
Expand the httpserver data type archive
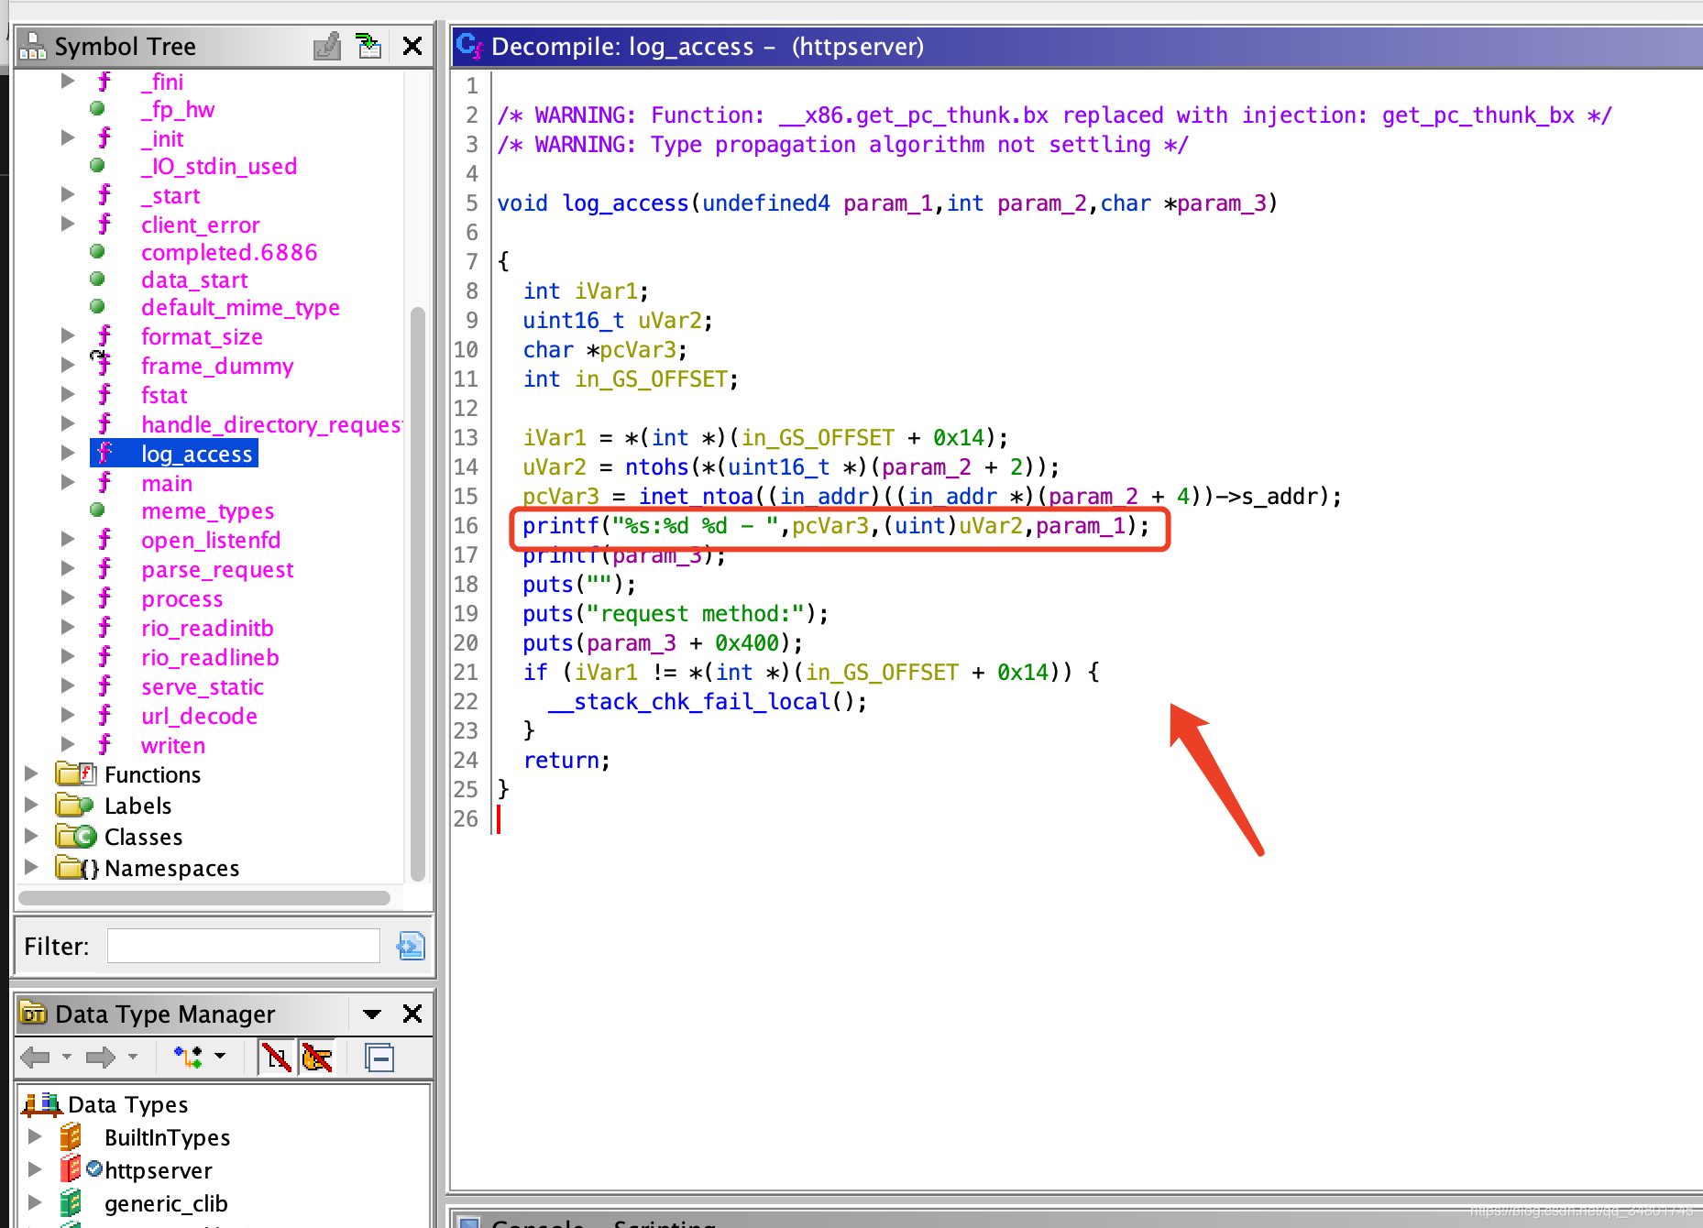pos(35,1169)
